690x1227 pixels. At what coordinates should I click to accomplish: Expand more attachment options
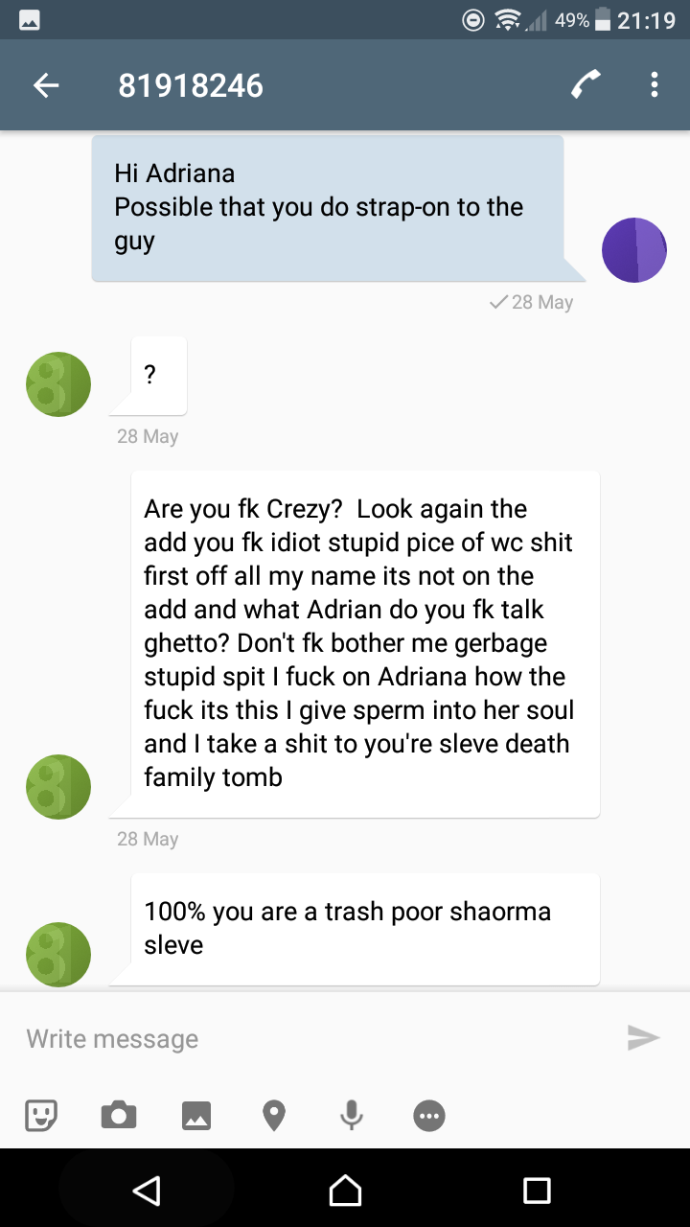(429, 1115)
